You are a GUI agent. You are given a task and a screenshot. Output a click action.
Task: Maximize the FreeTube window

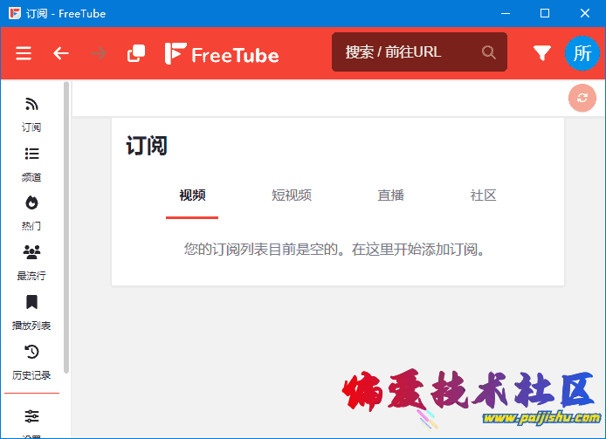545,13
